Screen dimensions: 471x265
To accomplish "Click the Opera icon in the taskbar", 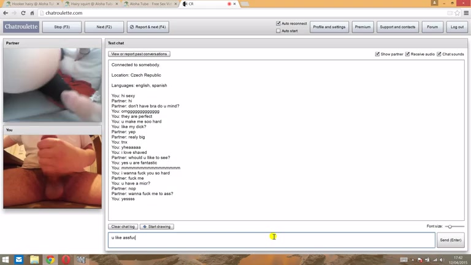I will tap(66, 260).
